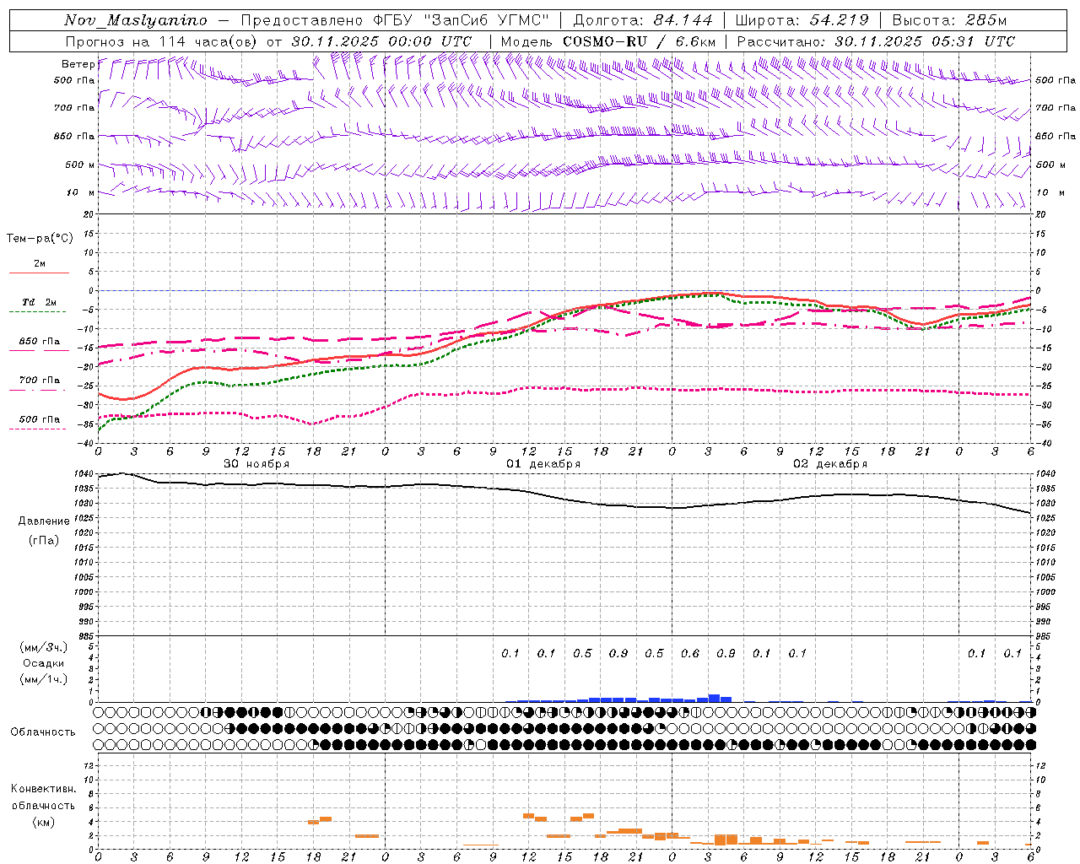1080x864 pixels.
Task: Click the Осадки precipitation label
Action: tap(43, 663)
